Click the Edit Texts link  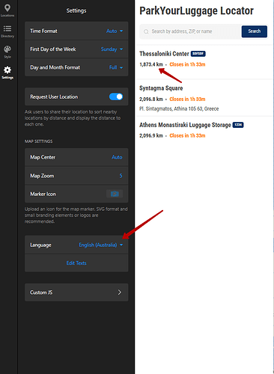click(76, 263)
